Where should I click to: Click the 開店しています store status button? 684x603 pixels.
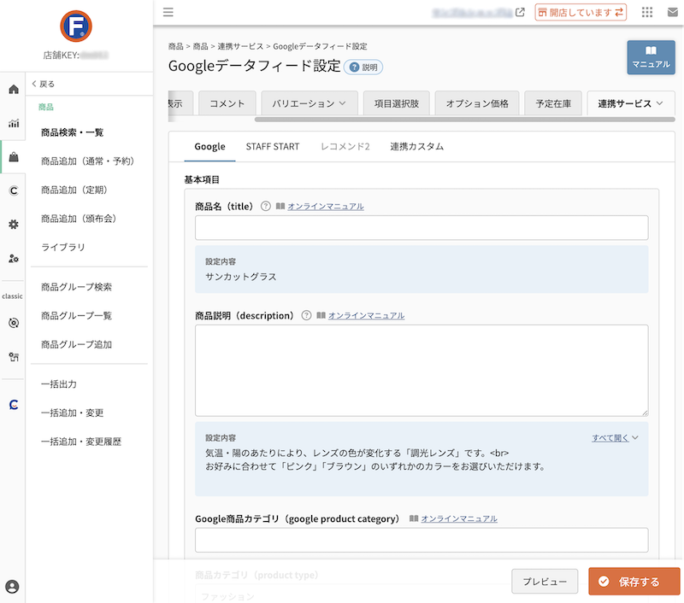click(x=581, y=12)
